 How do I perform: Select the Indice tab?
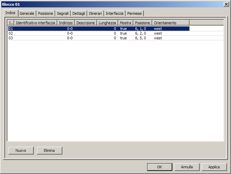pyautogui.click(x=10, y=13)
